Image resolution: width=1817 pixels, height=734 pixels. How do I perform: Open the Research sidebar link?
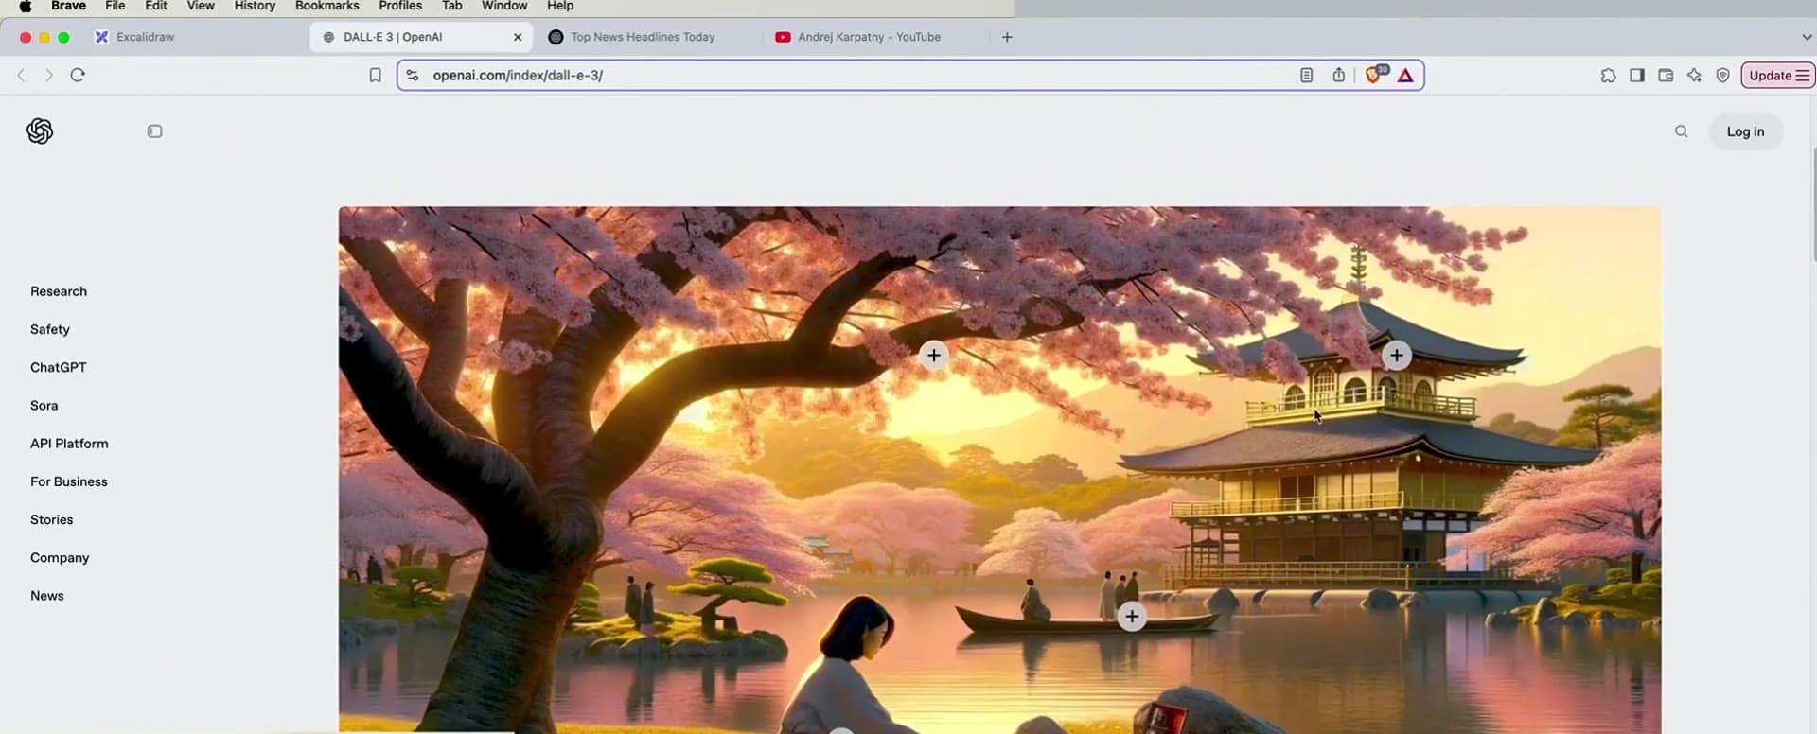tap(59, 291)
